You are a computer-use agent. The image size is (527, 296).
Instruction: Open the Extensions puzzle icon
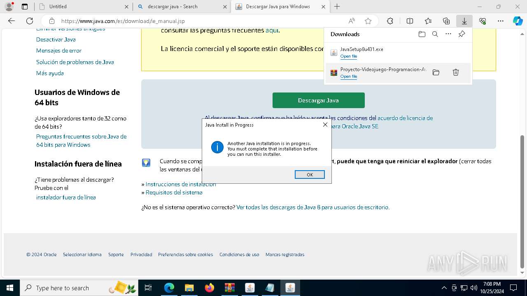pos(390,21)
